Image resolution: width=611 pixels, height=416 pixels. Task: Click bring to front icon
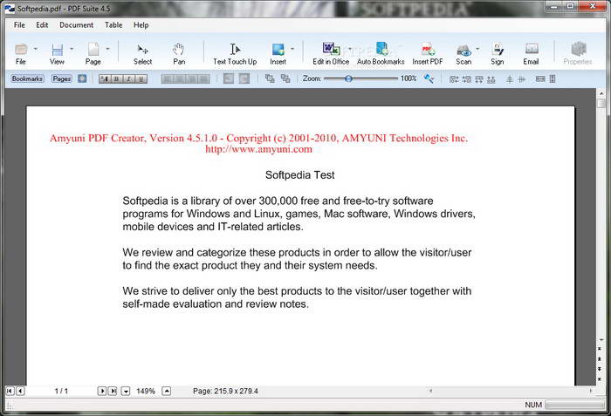click(x=270, y=78)
